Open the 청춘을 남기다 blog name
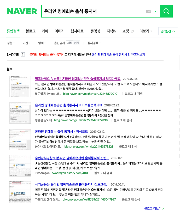 43,120
